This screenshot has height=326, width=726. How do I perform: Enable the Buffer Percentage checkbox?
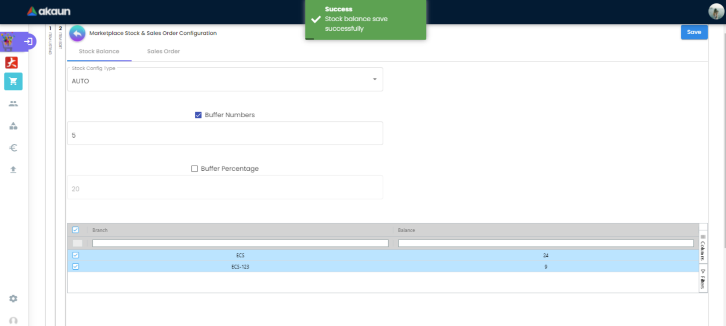point(194,169)
